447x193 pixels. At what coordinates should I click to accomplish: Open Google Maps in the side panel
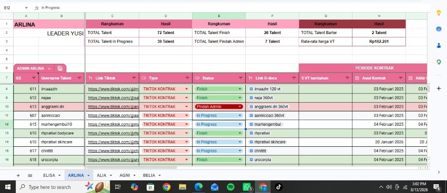[x=439, y=62]
